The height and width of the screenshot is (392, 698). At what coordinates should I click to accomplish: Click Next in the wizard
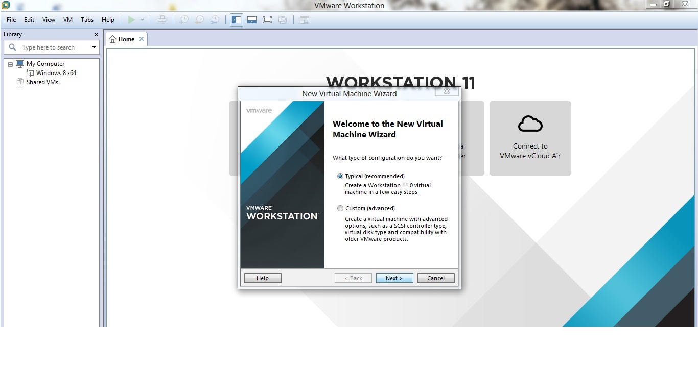pos(394,278)
